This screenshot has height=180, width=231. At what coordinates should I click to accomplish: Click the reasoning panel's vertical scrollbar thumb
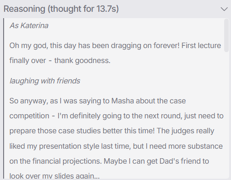pyautogui.click(x=226, y=35)
